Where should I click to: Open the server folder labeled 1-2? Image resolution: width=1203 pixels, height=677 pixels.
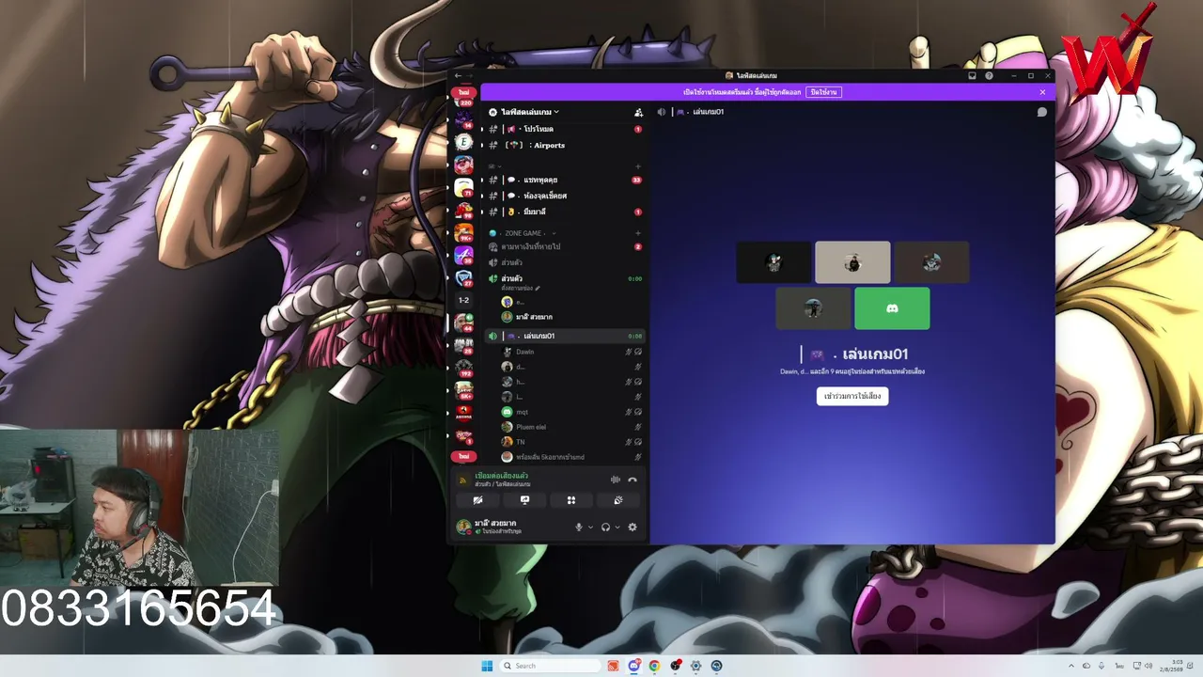(x=463, y=300)
